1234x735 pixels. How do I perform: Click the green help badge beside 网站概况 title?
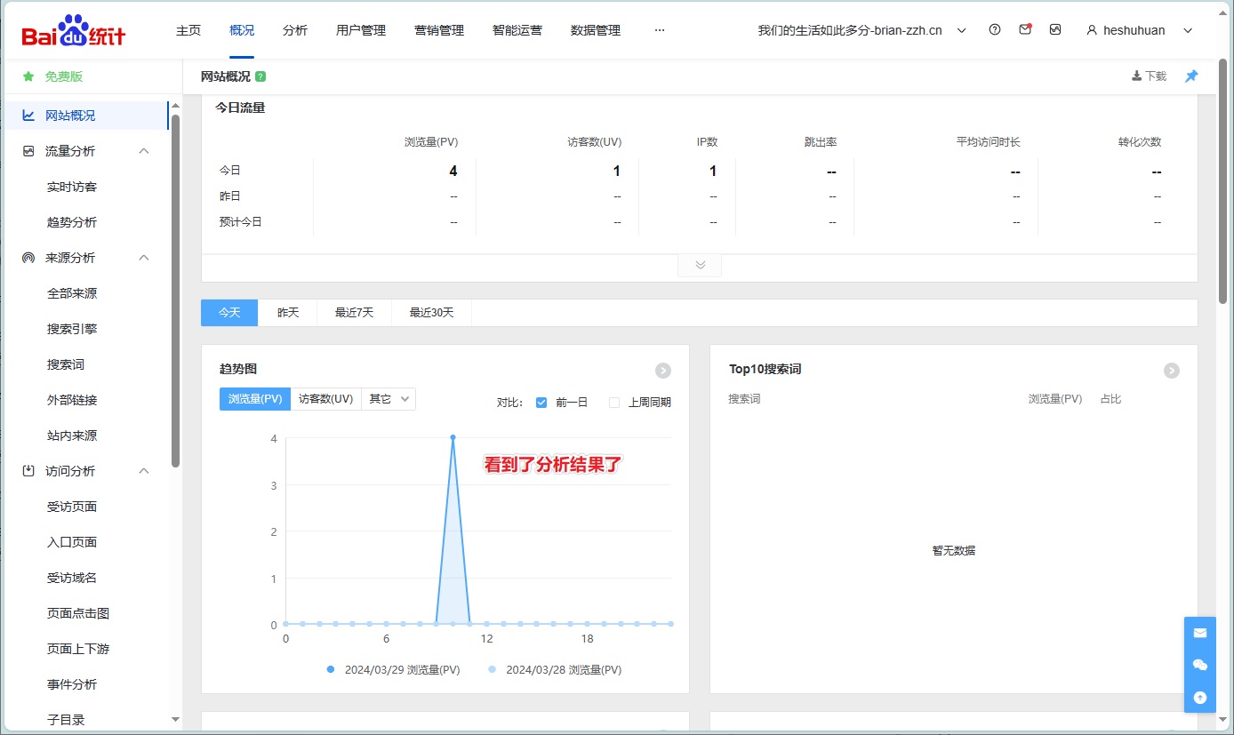[260, 76]
